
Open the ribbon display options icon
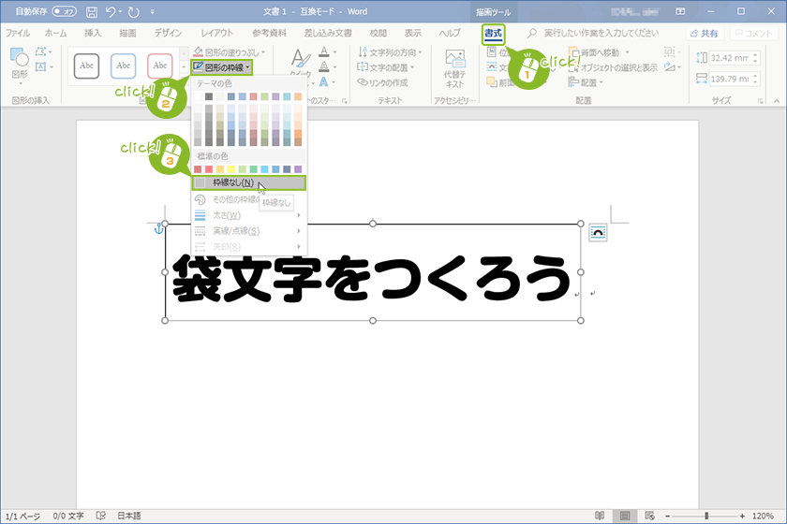680,11
